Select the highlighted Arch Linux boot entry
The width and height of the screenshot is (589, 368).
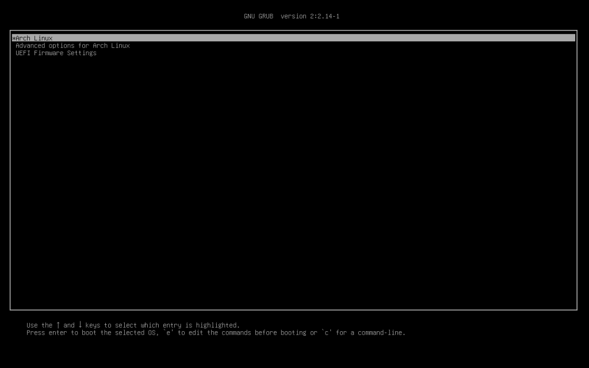[x=293, y=38]
